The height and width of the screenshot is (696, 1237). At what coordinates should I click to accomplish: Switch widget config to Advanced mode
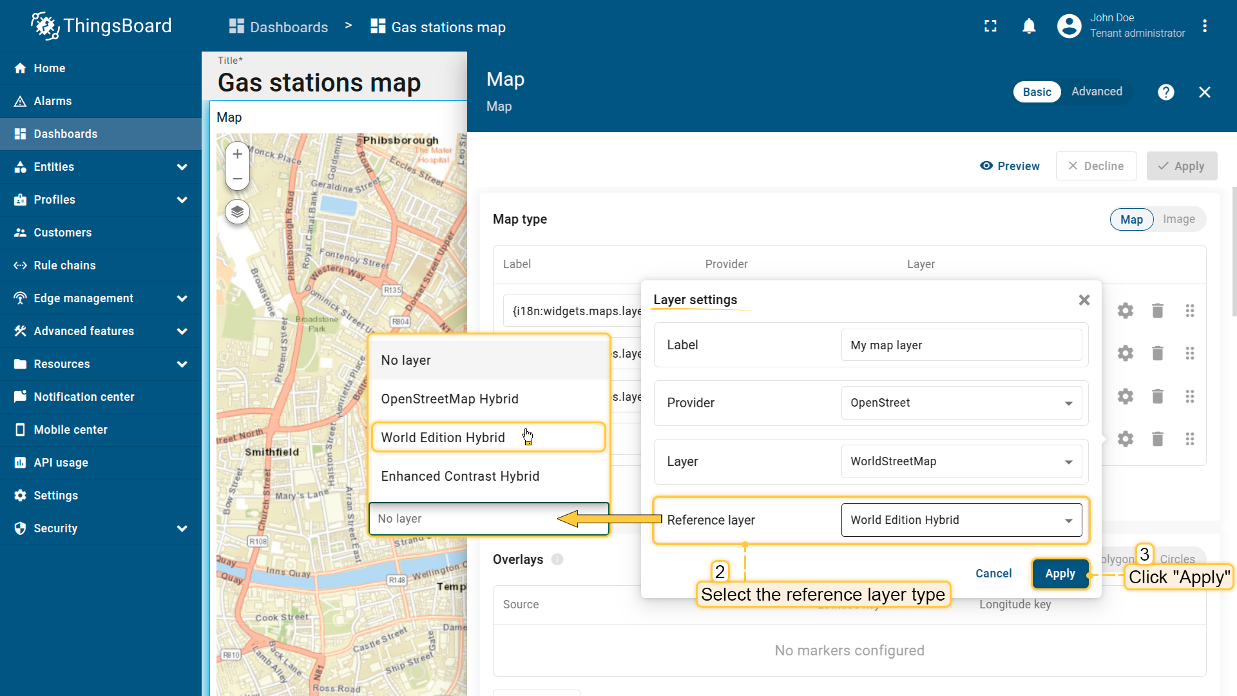pyautogui.click(x=1097, y=92)
